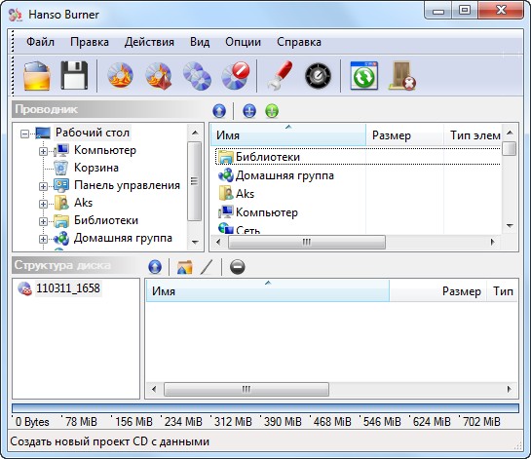The height and width of the screenshot is (459, 531).
Task: Collapse the Рабочий стол tree node
Action: pyautogui.click(x=24, y=134)
